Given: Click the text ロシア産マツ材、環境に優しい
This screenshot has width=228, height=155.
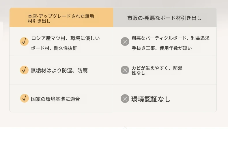Looking at the screenshot, I should pyautogui.click(x=66, y=38).
